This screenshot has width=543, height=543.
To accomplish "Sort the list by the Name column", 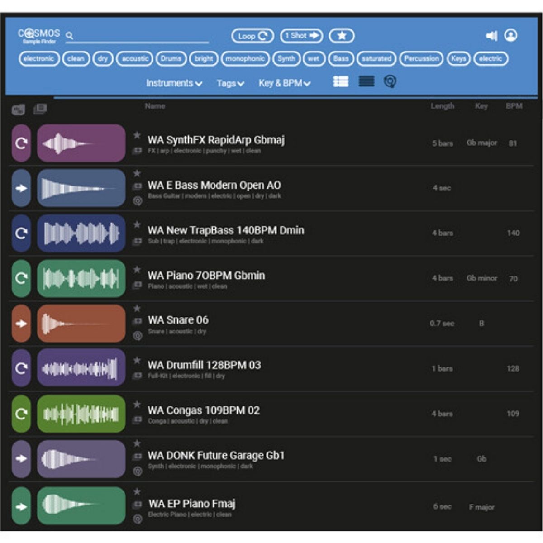I will coord(156,106).
